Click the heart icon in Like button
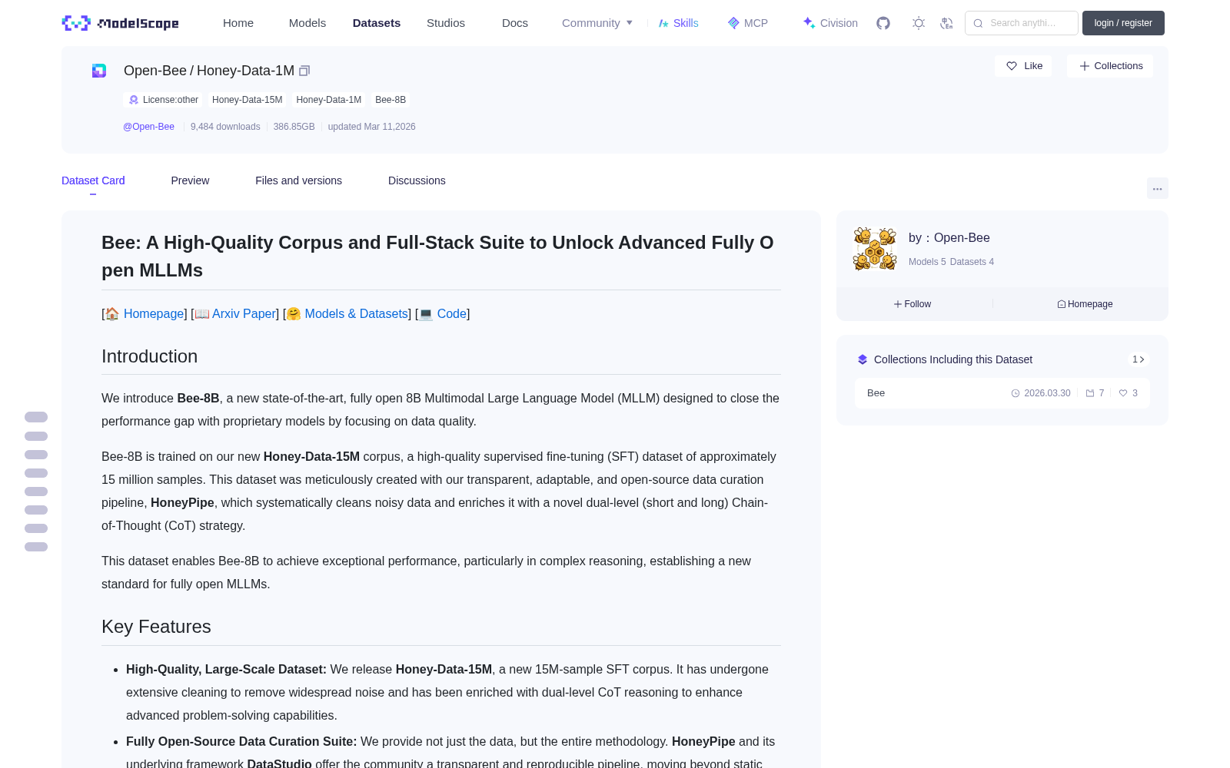 pos(1012,66)
